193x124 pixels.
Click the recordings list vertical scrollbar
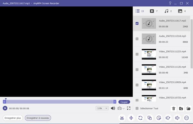tap(191, 44)
